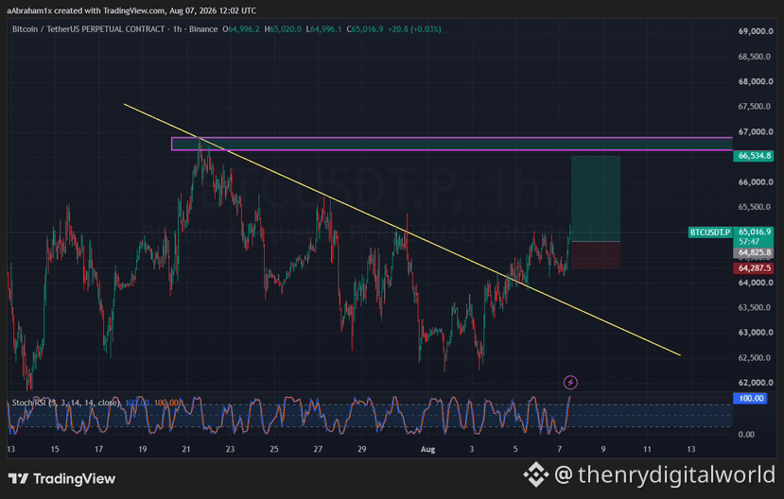Click the TradingView logo at bottom left
The width and height of the screenshot is (784, 499).
(x=62, y=478)
